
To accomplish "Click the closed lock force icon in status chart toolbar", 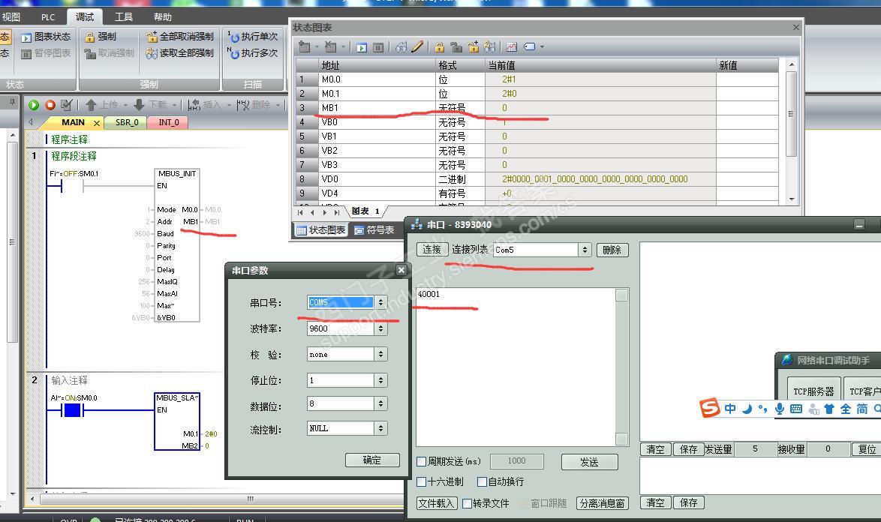I will pos(440,47).
